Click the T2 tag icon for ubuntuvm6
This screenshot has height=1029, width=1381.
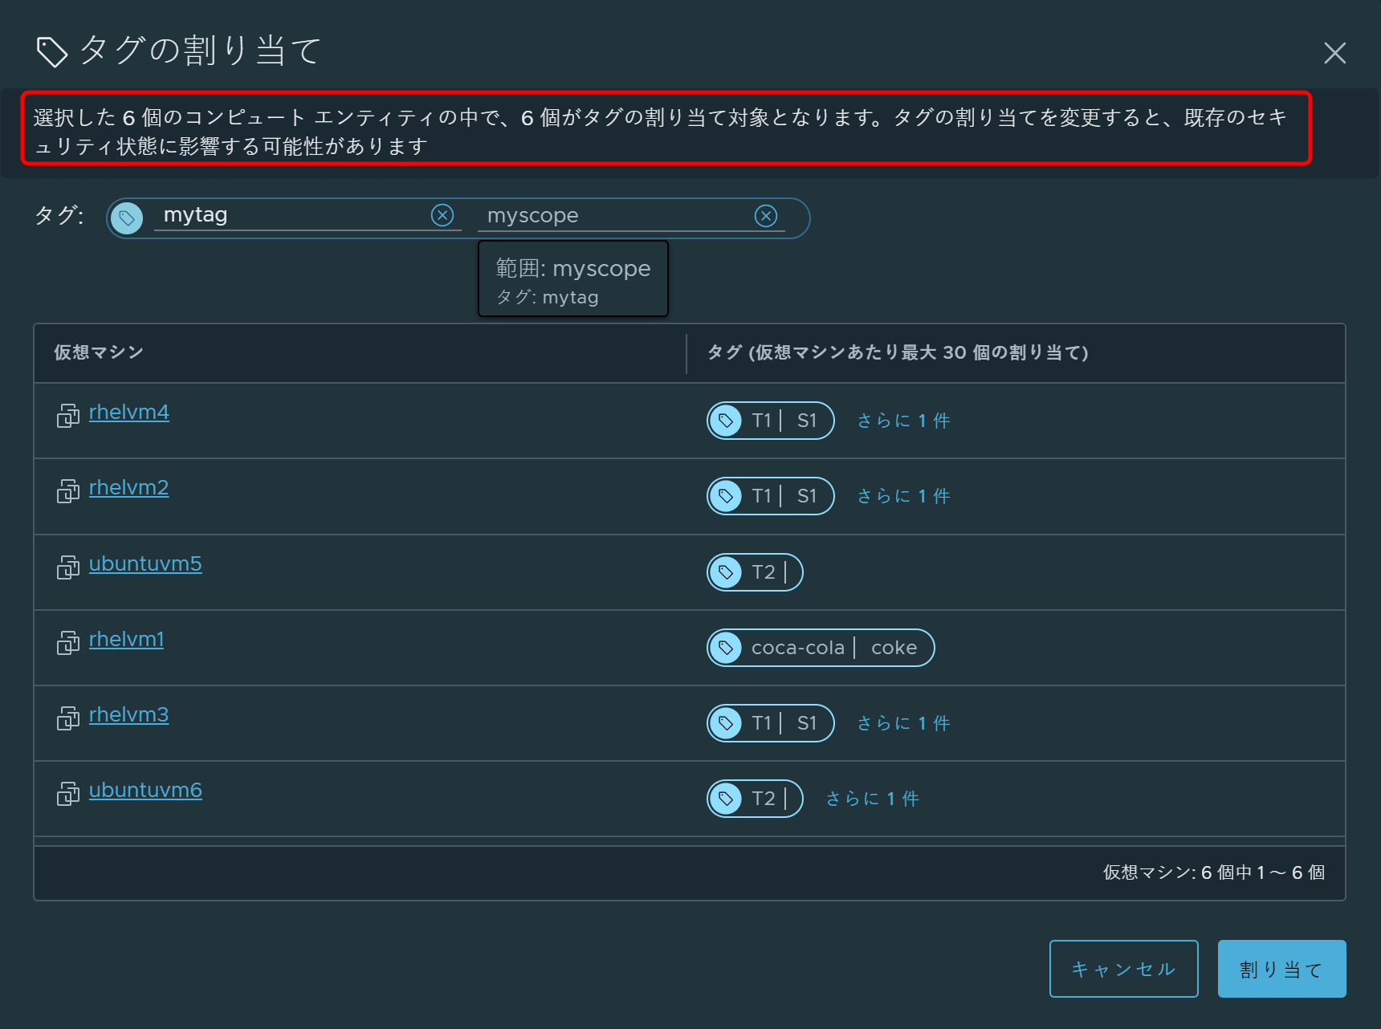point(726,799)
